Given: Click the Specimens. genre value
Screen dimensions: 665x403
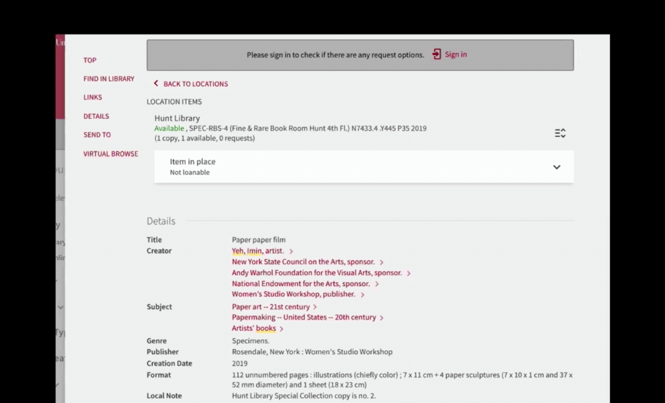Looking at the screenshot, I should click(x=251, y=341).
